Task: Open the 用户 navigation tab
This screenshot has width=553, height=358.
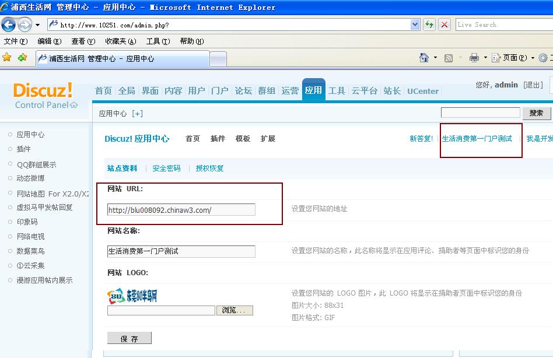Action: point(197,91)
